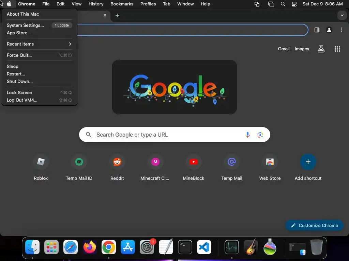Open the Help menu
Viewport: 349px width, 261px height.
click(205, 4)
